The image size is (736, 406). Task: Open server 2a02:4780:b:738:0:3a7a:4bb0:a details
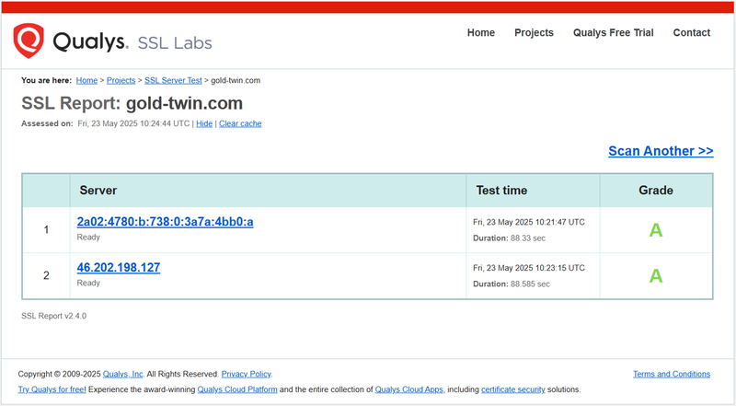166,222
